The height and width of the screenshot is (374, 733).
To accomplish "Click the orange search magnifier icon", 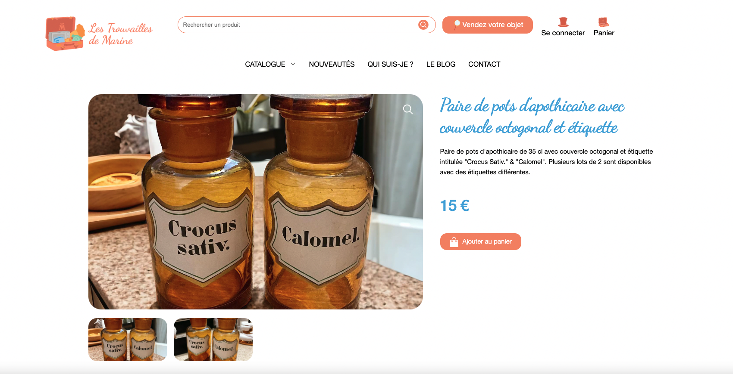I will click(423, 25).
